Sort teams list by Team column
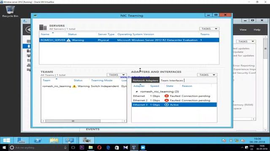The width and height of the screenshot is (270, 151). point(46,80)
